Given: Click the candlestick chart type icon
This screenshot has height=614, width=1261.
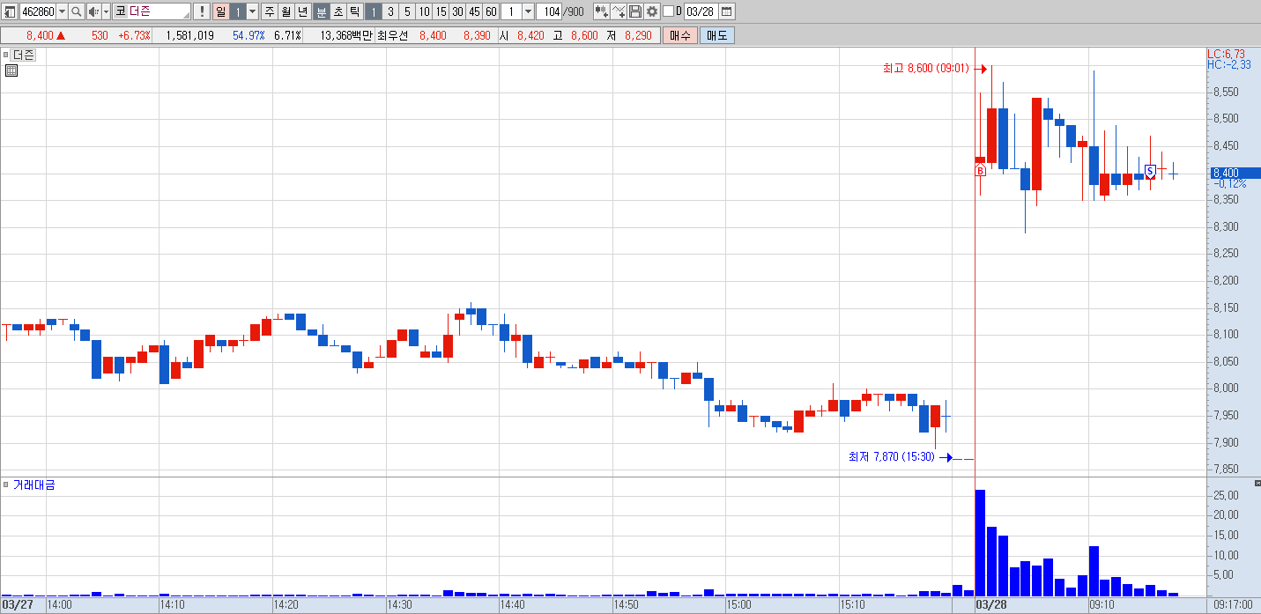Looking at the screenshot, I should pyautogui.click(x=602, y=11).
